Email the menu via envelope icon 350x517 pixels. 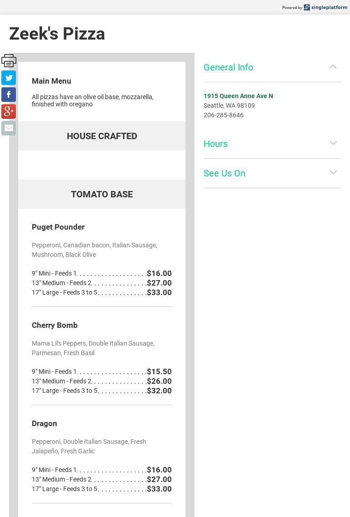coord(9,128)
